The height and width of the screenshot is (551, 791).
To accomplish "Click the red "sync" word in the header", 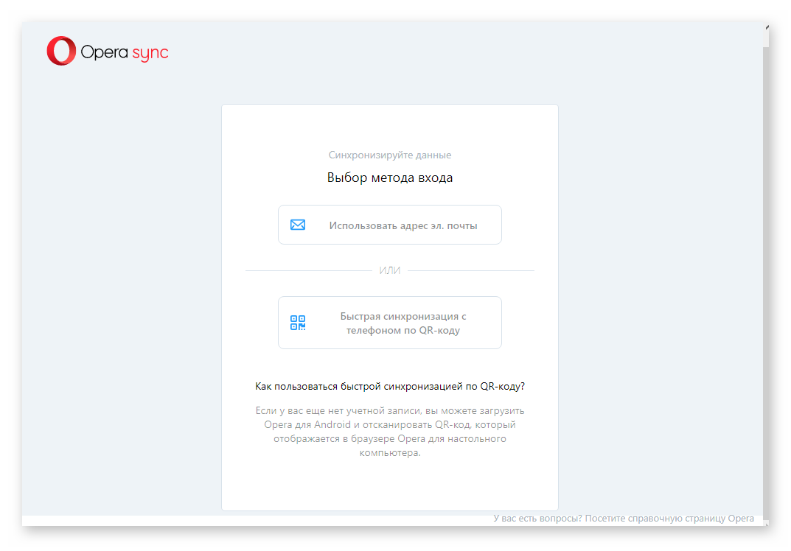I will point(150,53).
